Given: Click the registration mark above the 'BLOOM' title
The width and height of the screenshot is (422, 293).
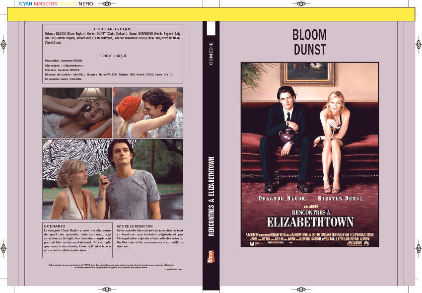Looking at the screenshot, I should pos(301,4).
